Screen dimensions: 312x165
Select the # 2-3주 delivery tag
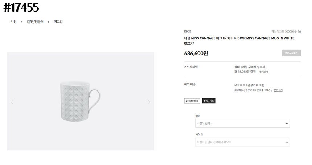209,101
